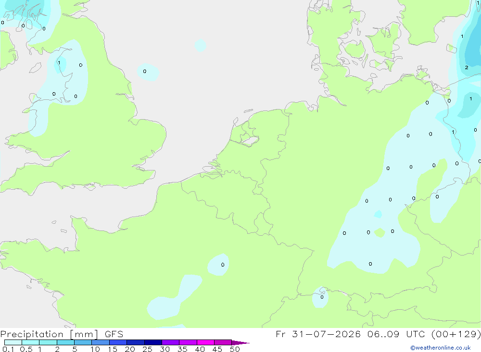Image resolution: width=481 pixels, height=352 pixels.
Task: Click the '35' legend label
Action: 182,349
